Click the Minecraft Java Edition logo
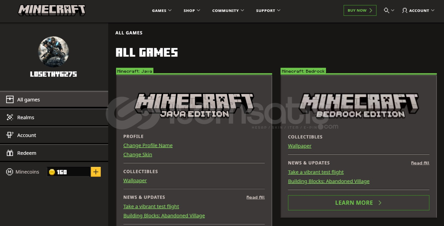 [x=194, y=106]
